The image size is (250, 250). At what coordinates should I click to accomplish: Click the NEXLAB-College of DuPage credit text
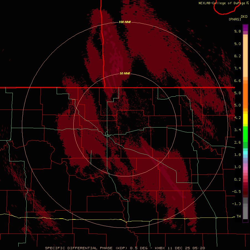coord(222,3)
